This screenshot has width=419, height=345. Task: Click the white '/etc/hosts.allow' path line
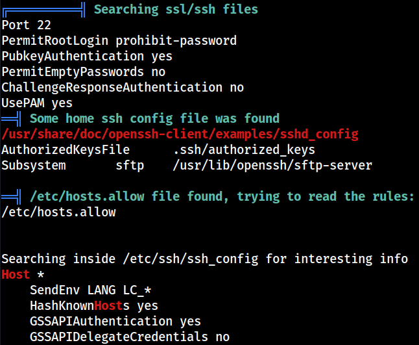point(59,212)
